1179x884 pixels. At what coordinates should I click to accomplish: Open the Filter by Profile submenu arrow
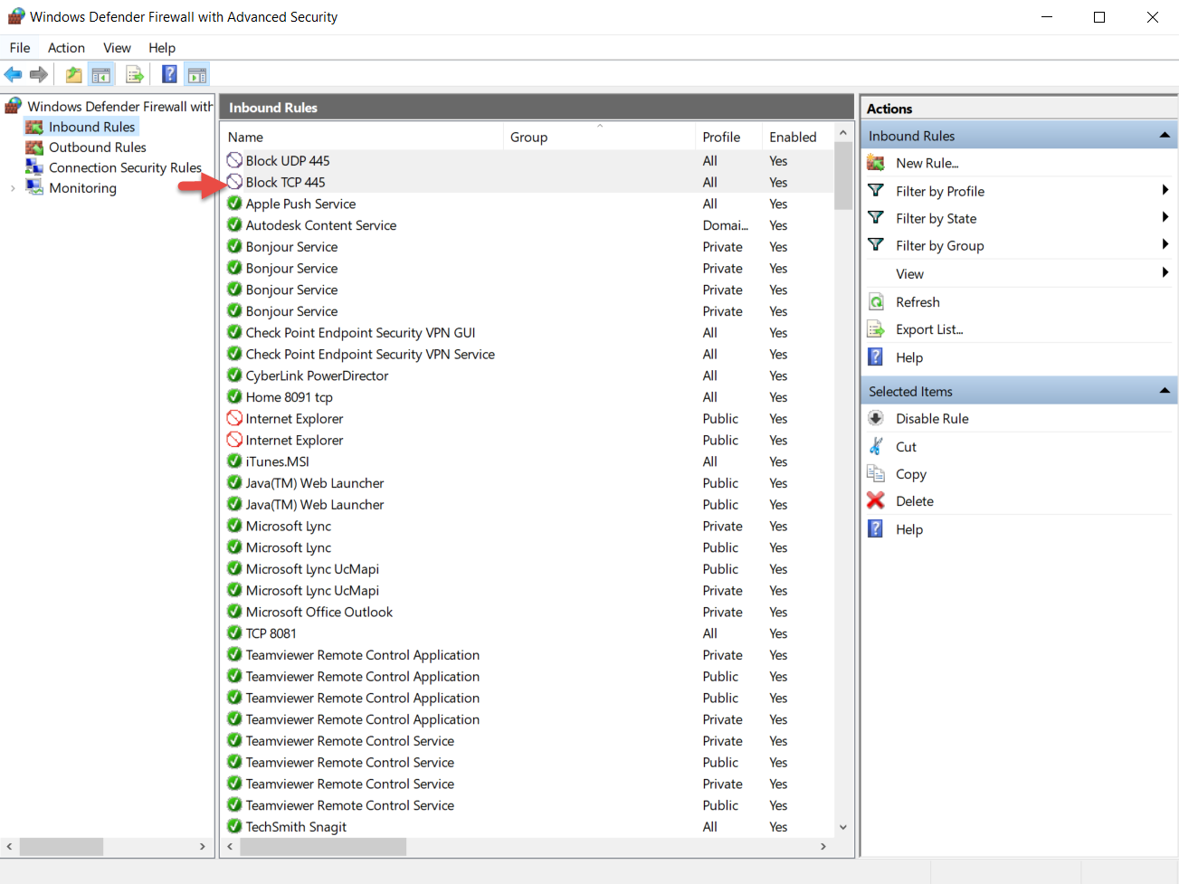coord(1165,190)
